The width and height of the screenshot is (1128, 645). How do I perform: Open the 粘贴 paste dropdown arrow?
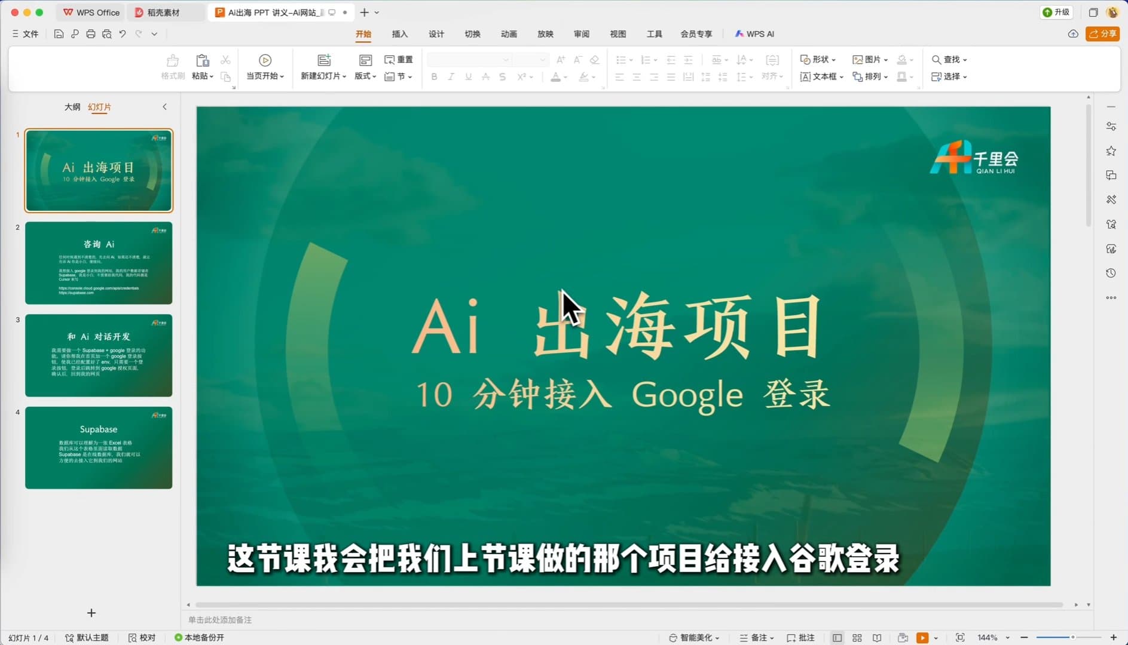coord(211,76)
